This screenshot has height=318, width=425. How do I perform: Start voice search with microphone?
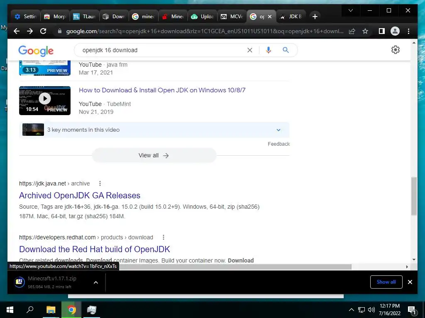[269, 50]
